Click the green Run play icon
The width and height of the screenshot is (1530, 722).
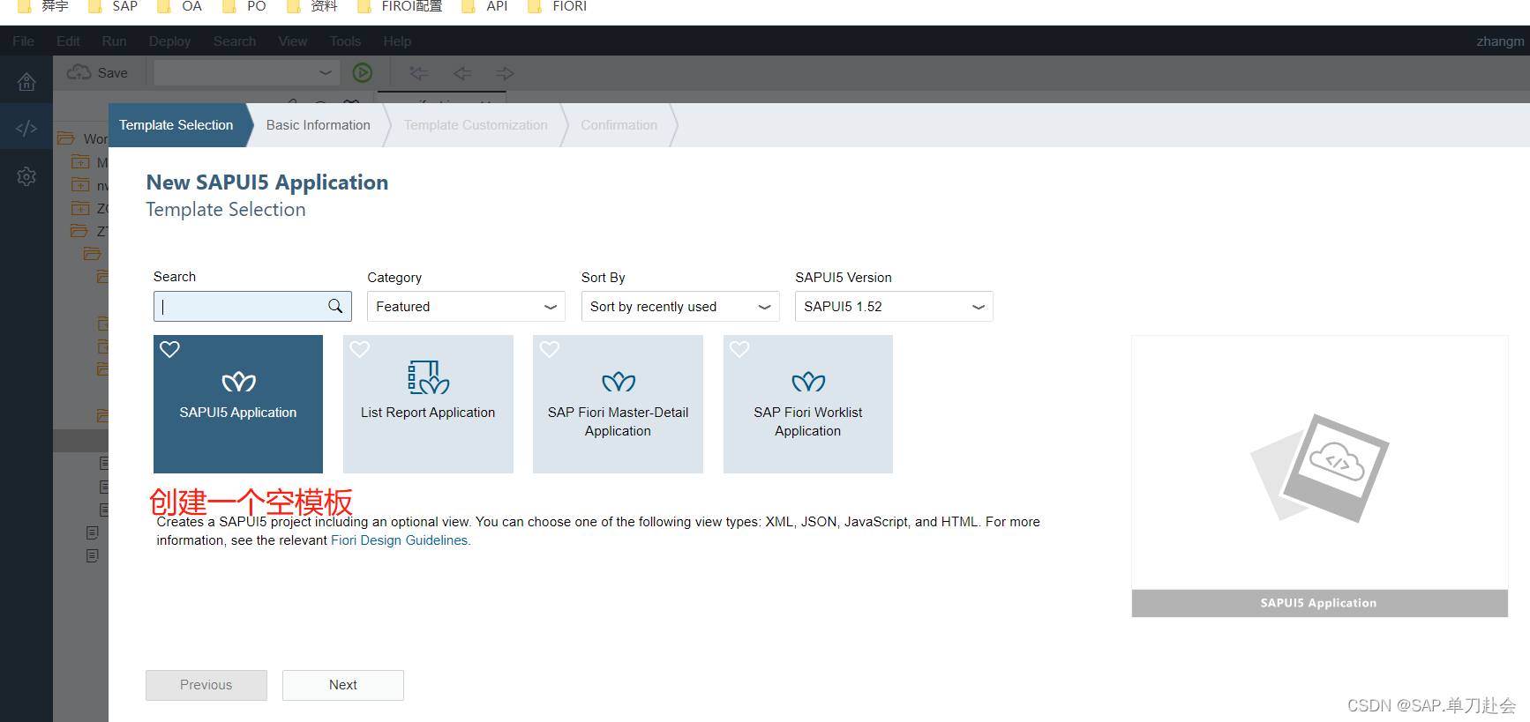pyautogui.click(x=363, y=72)
